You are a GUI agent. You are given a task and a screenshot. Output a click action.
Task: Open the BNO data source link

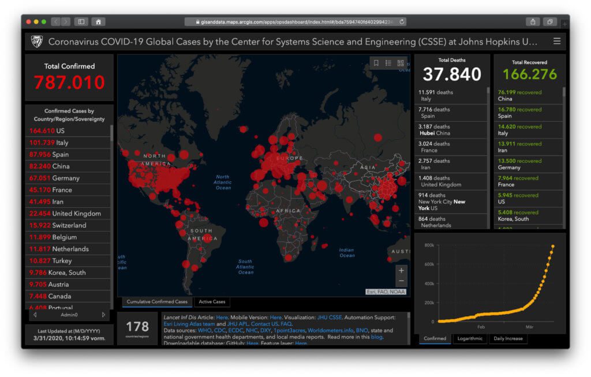click(x=362, y=331)
